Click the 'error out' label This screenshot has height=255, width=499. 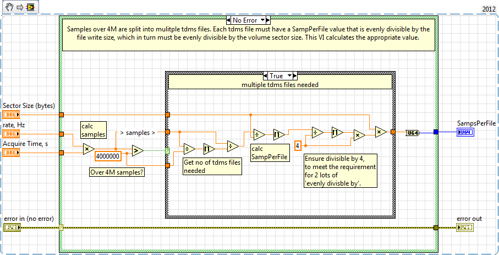tap(469, 219)
